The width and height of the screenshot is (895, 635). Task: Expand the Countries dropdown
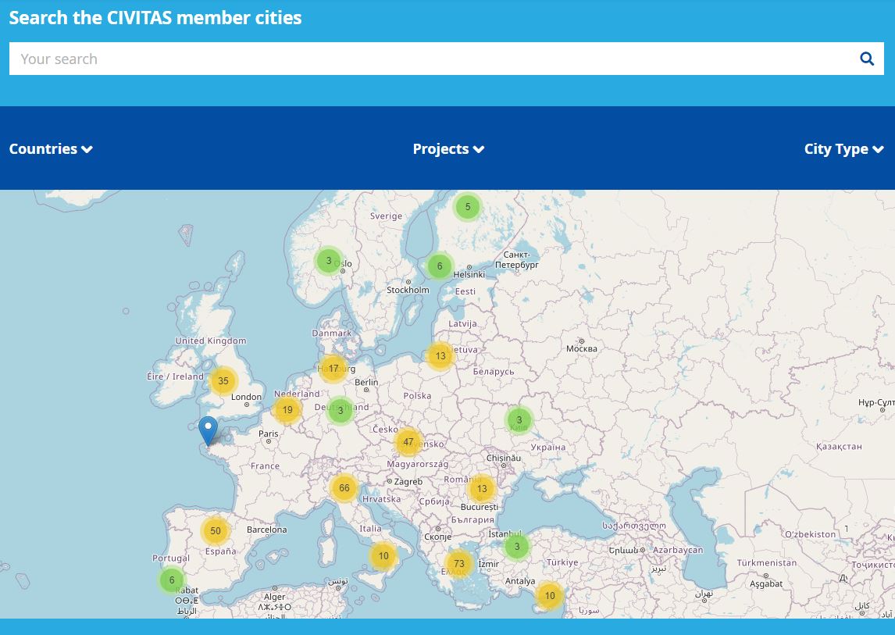click(x=51, y=149)
